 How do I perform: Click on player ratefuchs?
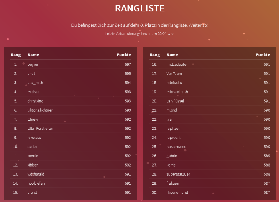174,83
